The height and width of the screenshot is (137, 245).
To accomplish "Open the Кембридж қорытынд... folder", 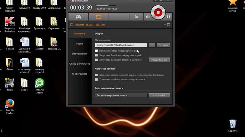I will tap(24, 24).
